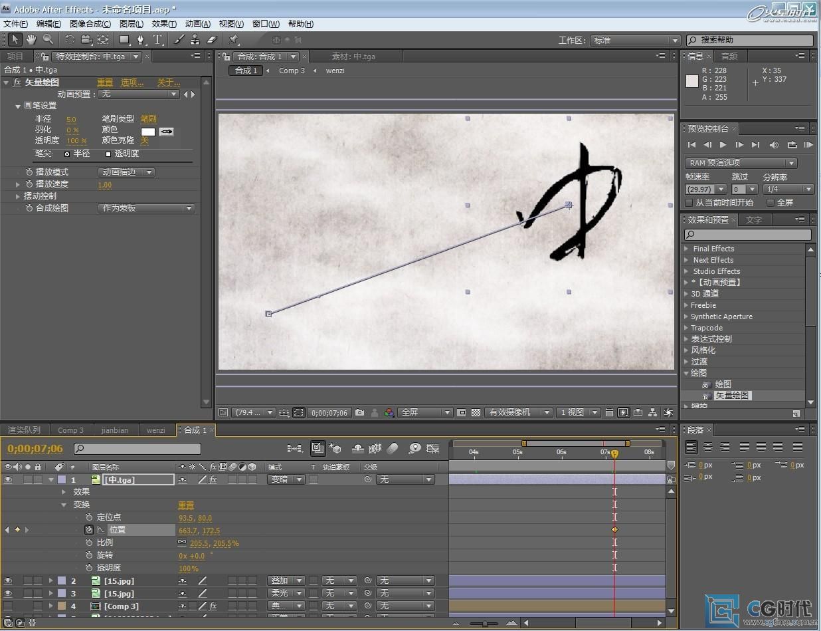Select the Zoom magnifier tool
Image resolution: width=821 pixels, height=631 pixels.
point(48,40)
